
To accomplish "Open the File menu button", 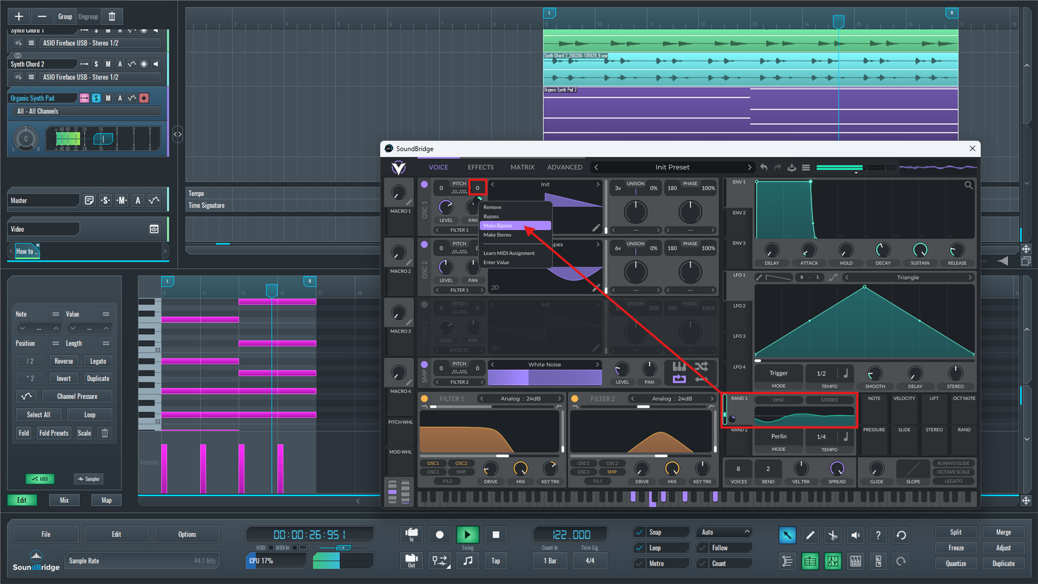I will pos(46,534).
